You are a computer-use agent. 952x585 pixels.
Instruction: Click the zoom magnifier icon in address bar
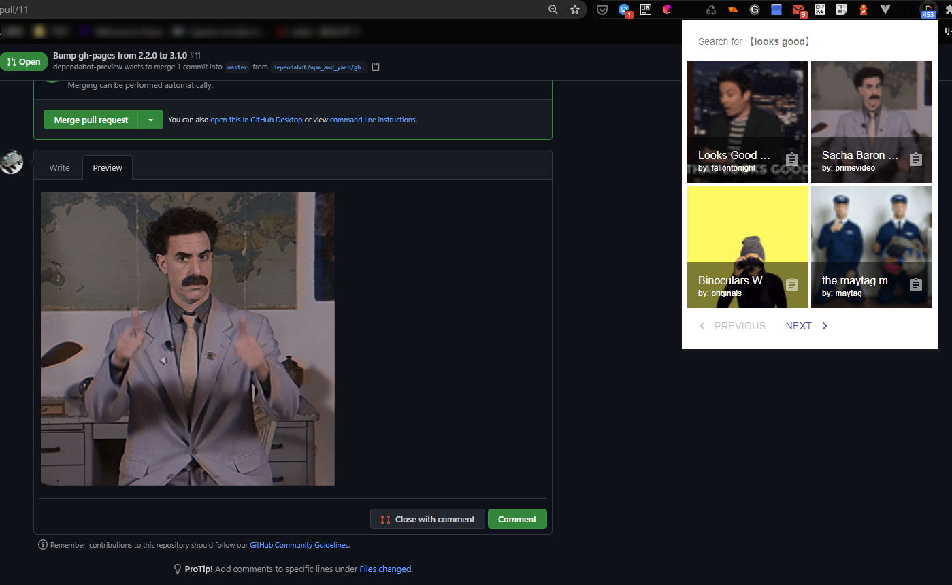tap(553, 10)
